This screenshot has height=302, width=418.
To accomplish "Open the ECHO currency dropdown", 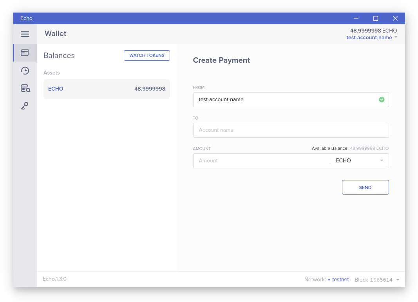I will [x=359, y=160].
